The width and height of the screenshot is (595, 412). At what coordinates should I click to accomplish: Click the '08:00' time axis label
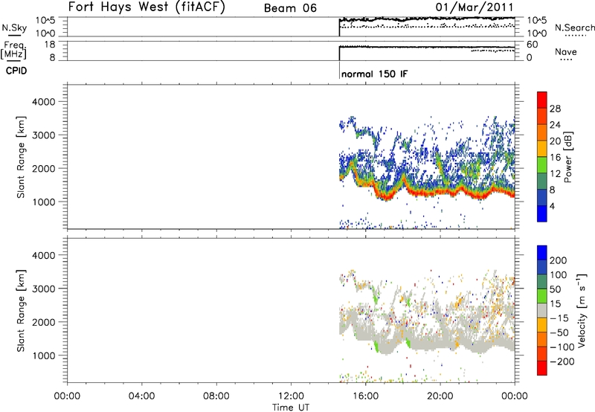point(216,396)
